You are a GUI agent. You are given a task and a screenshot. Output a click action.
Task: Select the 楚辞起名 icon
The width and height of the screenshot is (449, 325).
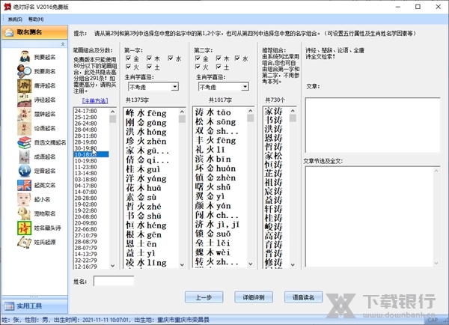tap(25, 114)
